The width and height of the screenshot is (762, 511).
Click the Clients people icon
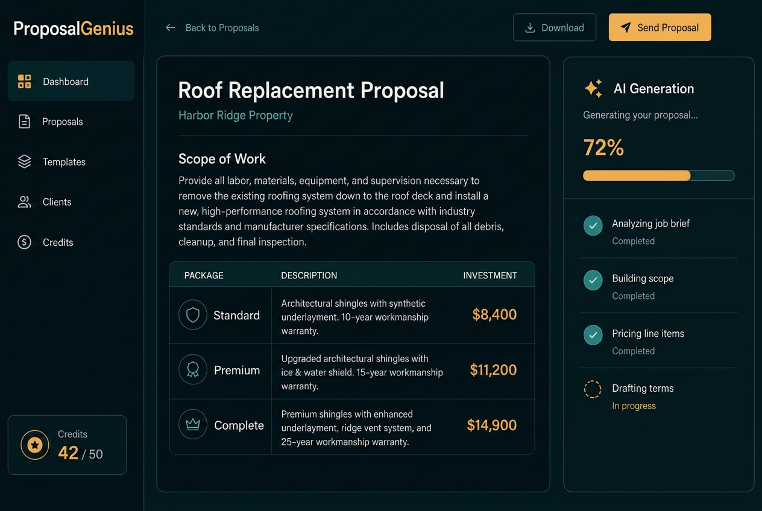(24, 202)
